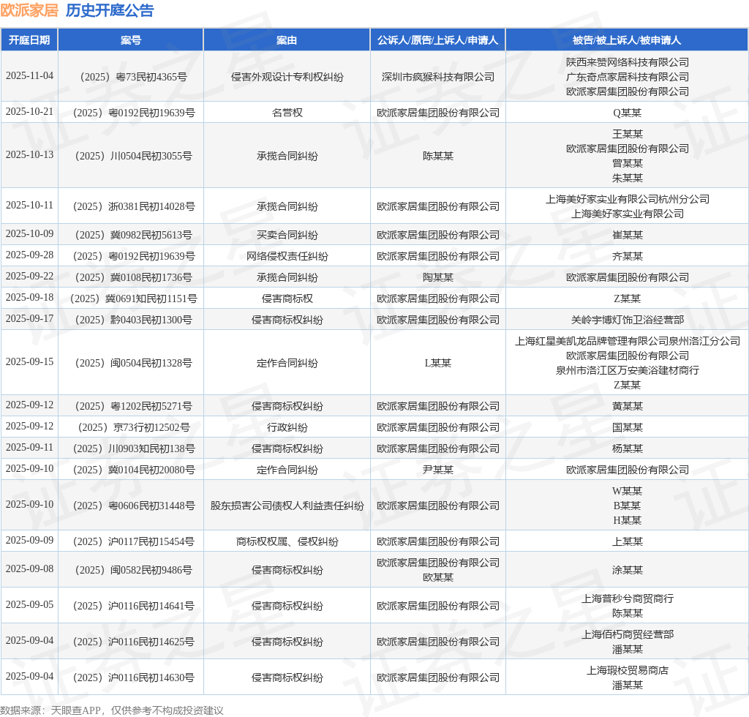Click the 历史开庭公告 heading
Viewport: 749px width, 717px height.
[110, 10]
